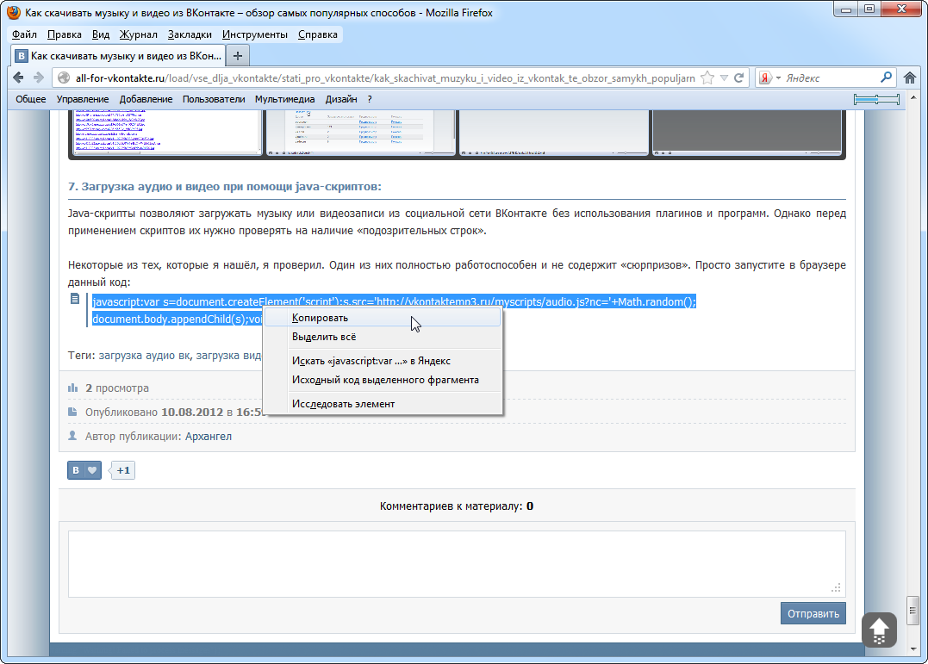
Task: Click the author person icon
Action: (x=72, y=436)
